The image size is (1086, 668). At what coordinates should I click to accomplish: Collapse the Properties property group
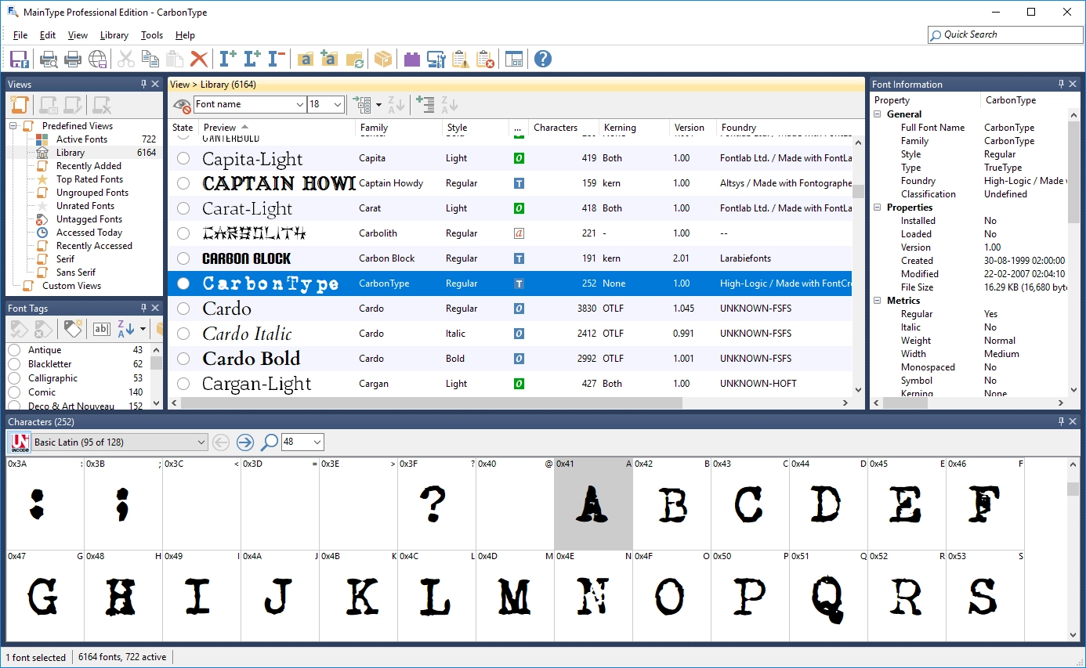878,208
